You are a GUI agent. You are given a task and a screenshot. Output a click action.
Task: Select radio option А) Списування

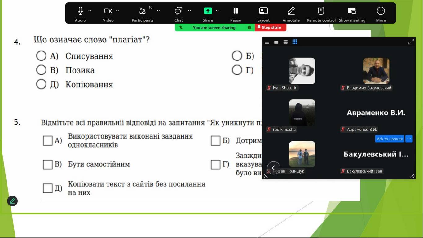click(x=41, y=56)
